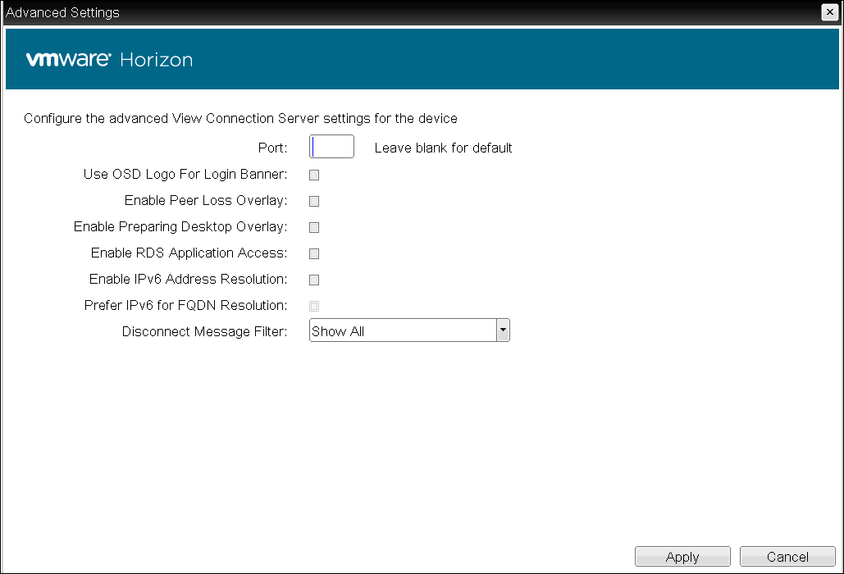844x574 pixels.
Task: Click the Advanced Settings title text
Action: (x=62, y=12)
